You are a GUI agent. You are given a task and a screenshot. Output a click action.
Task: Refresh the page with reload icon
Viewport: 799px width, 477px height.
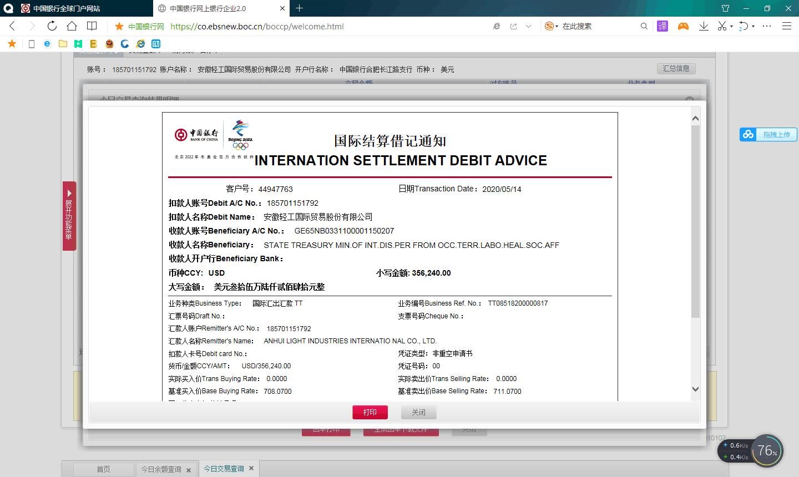tap(52, 26)
